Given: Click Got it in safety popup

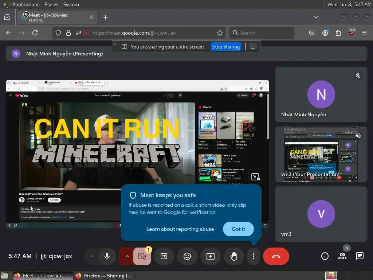Looking at the screenshot, I should [x=238, y=229].
